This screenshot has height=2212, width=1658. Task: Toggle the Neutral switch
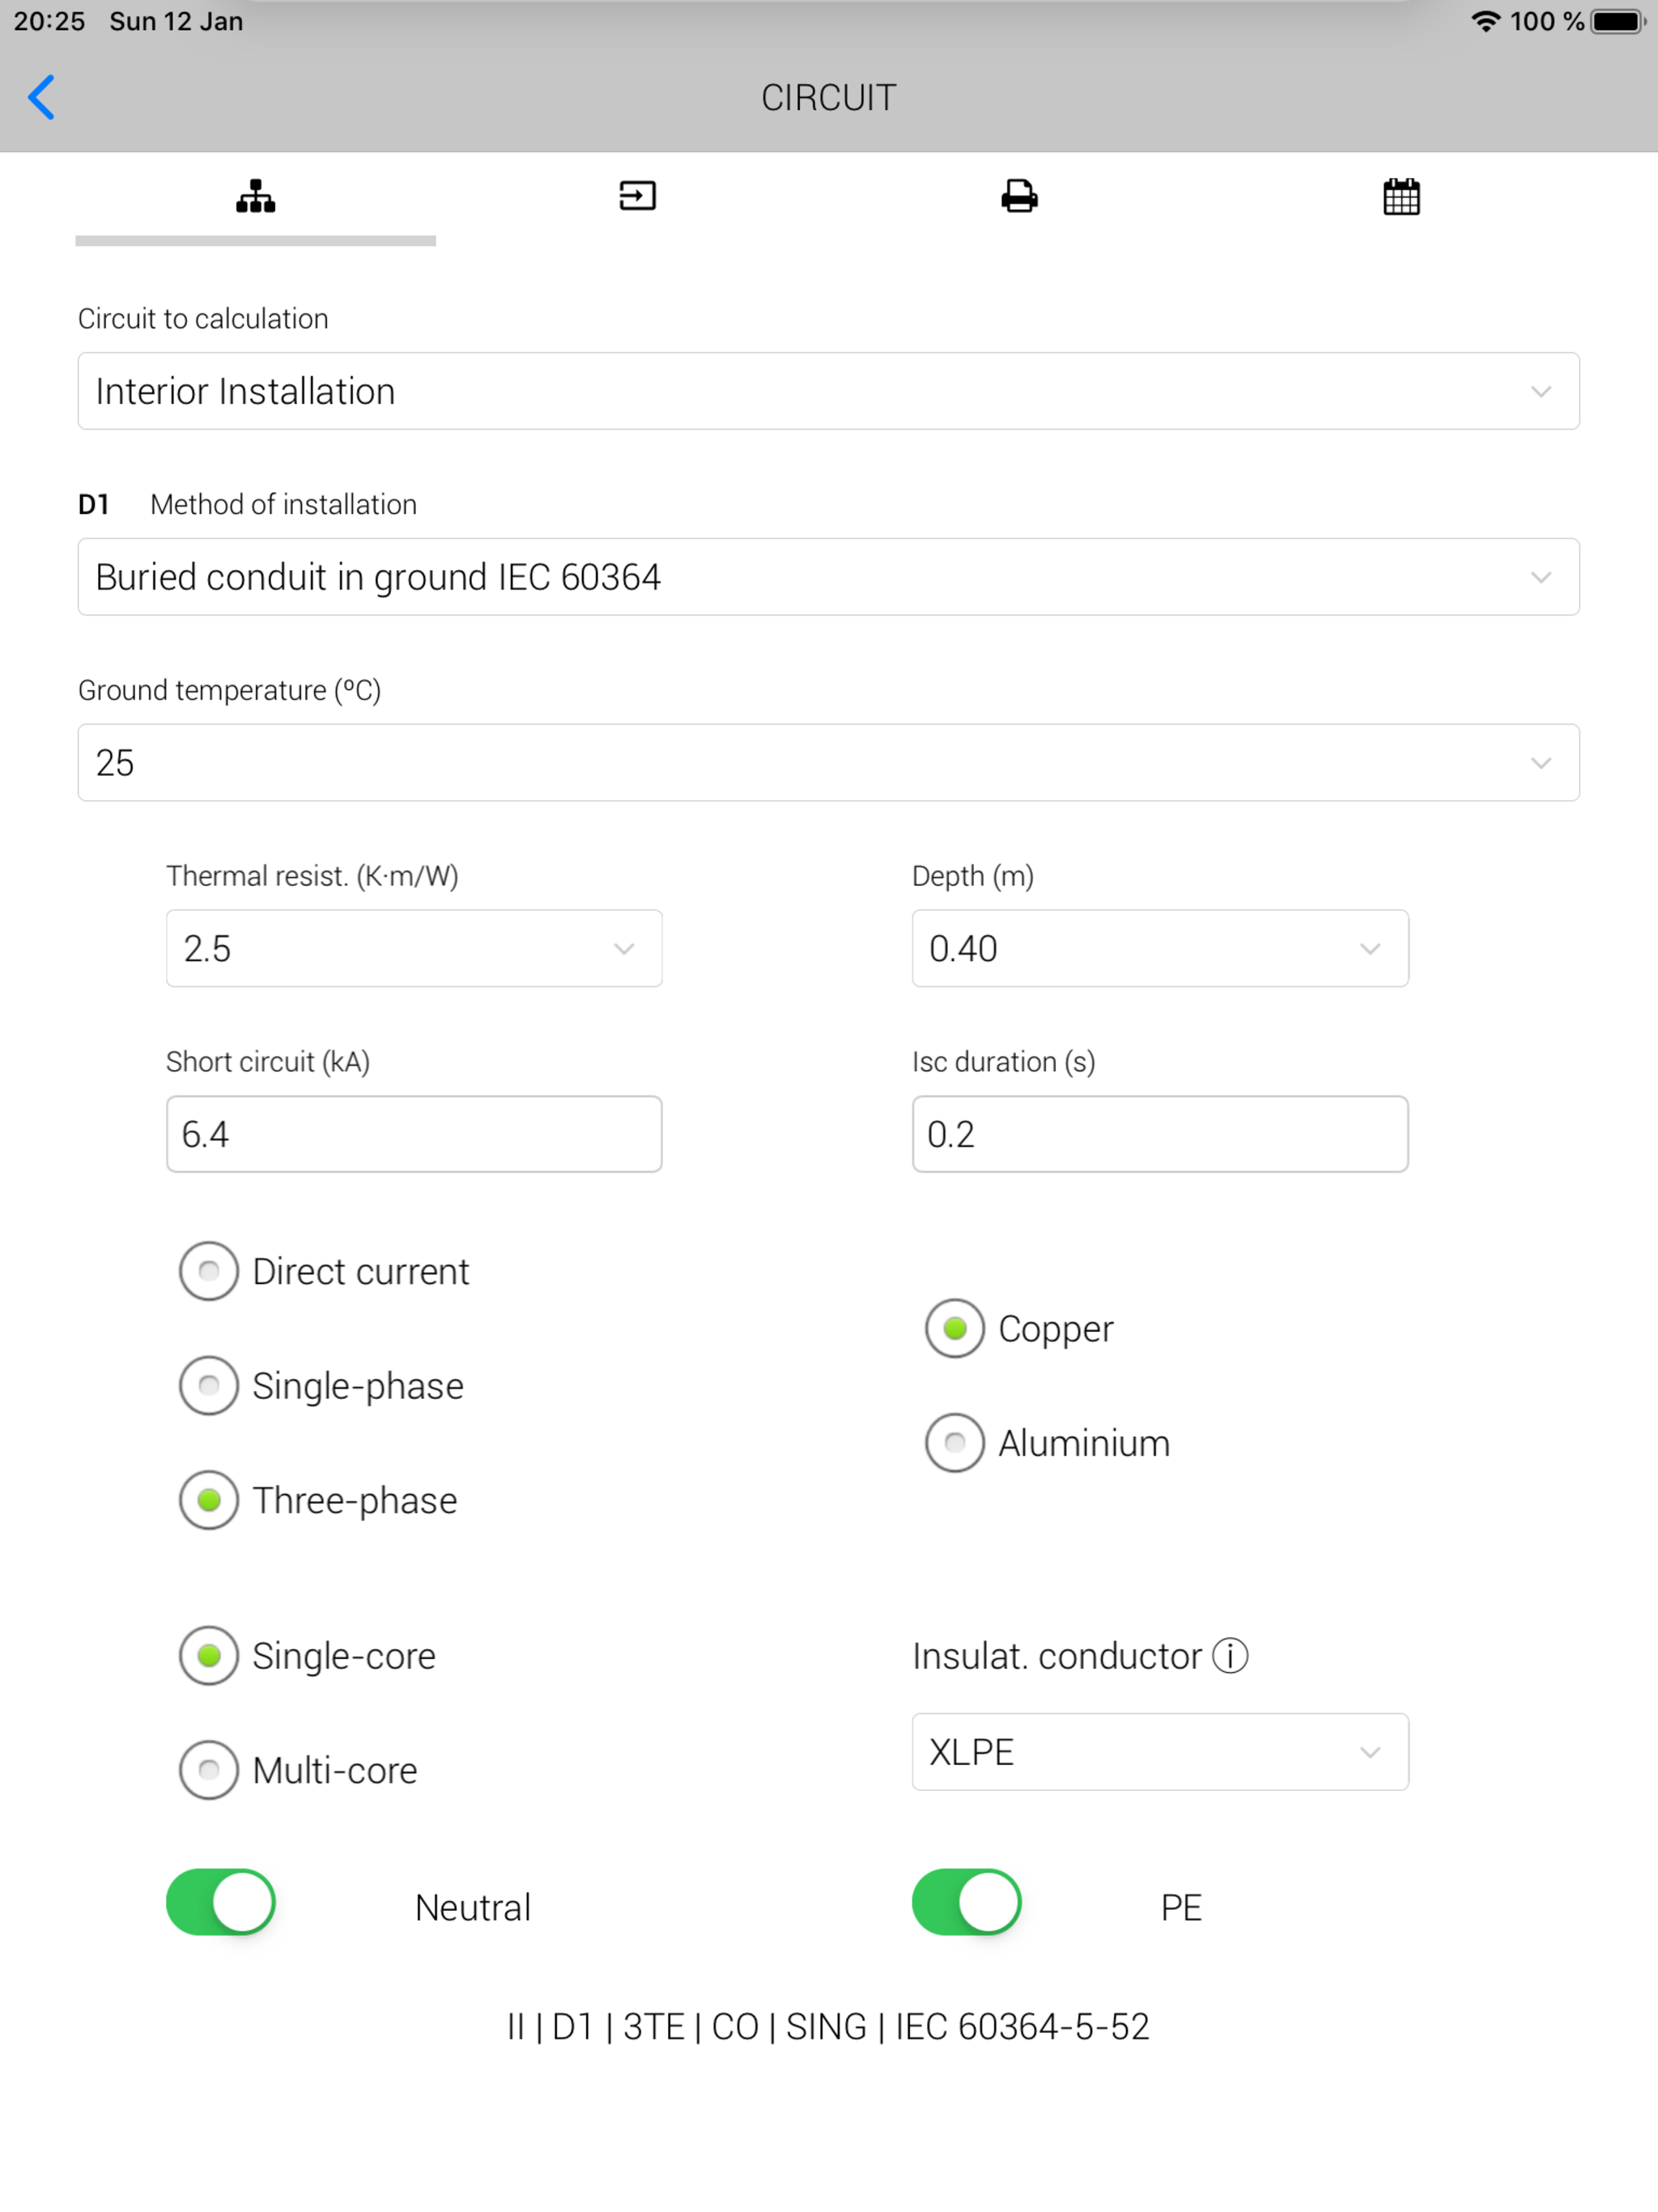coord(221,1902)
